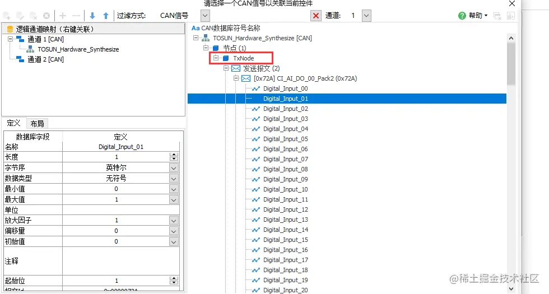
Task: Click the blue down arrow icon
Action: coord(92,16)
